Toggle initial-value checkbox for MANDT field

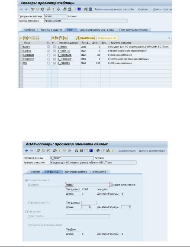point(55,47)
